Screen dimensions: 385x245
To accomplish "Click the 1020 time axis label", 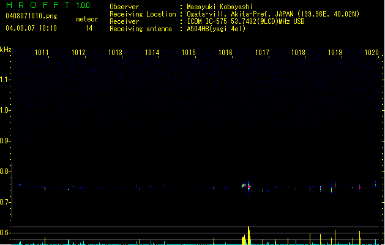I will (372, 52).
